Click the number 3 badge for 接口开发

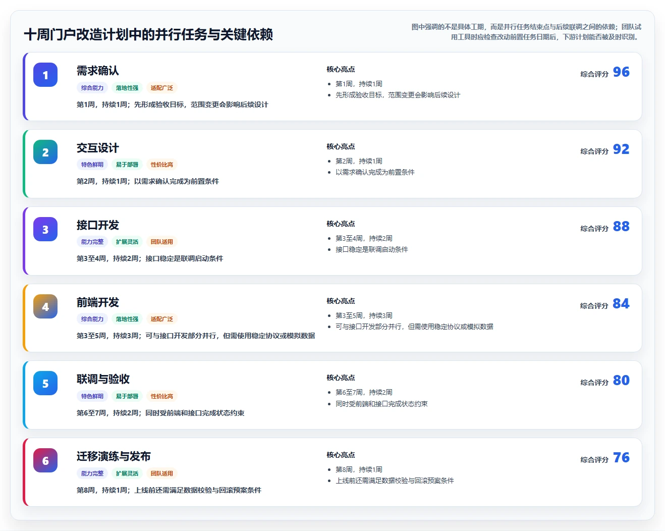tap(45, 229)
